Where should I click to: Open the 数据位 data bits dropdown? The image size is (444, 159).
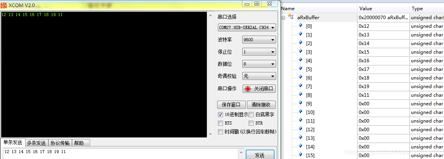point(259,64)
